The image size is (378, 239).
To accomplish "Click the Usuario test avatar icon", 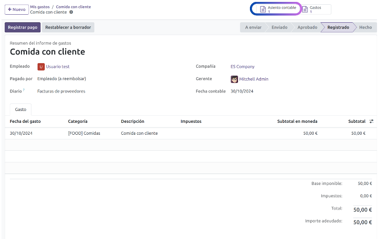I will pyautogui.click(x=41, y=67).
